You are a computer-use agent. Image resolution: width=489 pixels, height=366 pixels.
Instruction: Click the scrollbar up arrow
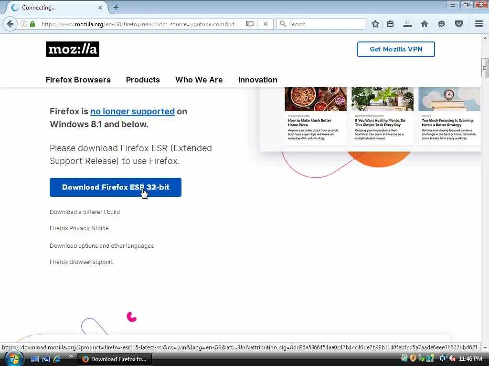point(485,38)
